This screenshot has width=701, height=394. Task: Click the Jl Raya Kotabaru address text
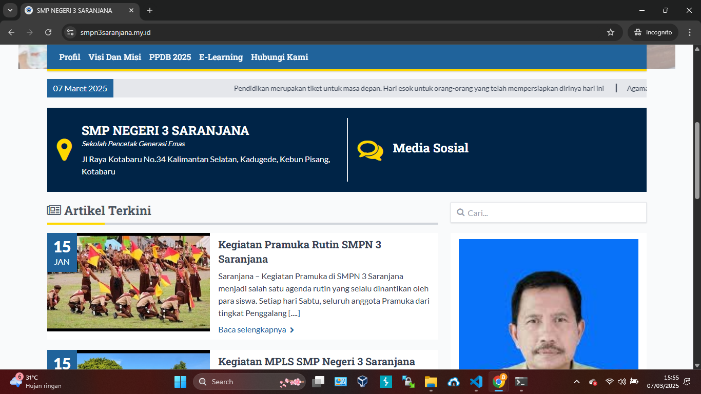[206, 165]
